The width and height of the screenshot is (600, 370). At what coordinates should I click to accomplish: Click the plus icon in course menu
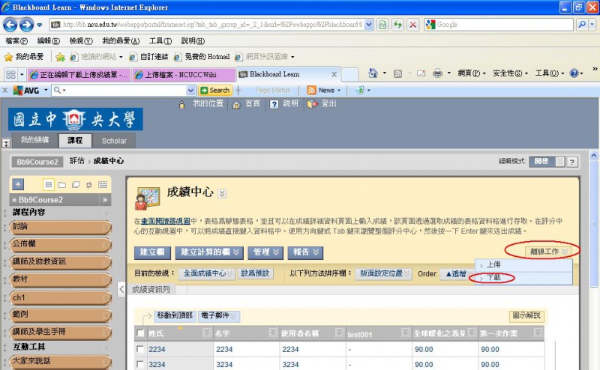tap(19, 184)
